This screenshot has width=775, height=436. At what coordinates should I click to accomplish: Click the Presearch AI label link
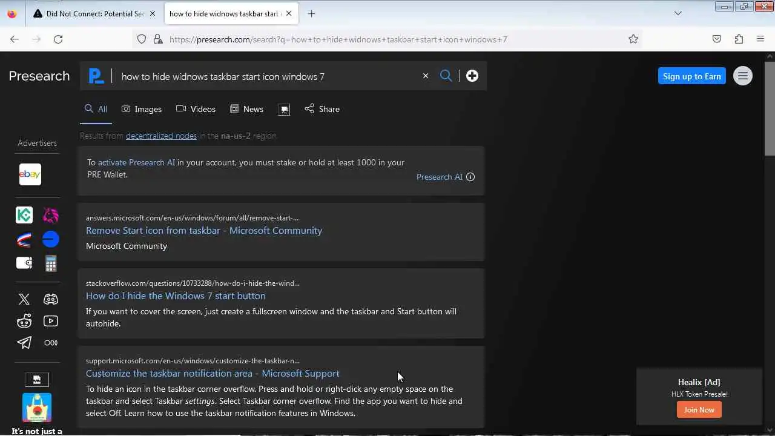440,177
